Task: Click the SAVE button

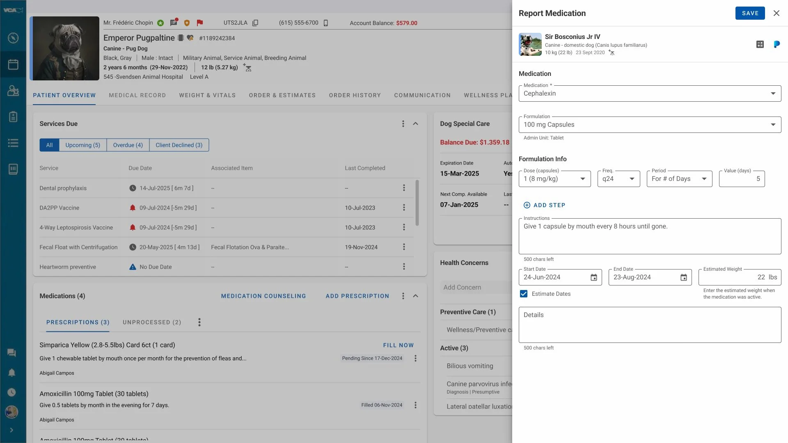Action: click(750, 13)
